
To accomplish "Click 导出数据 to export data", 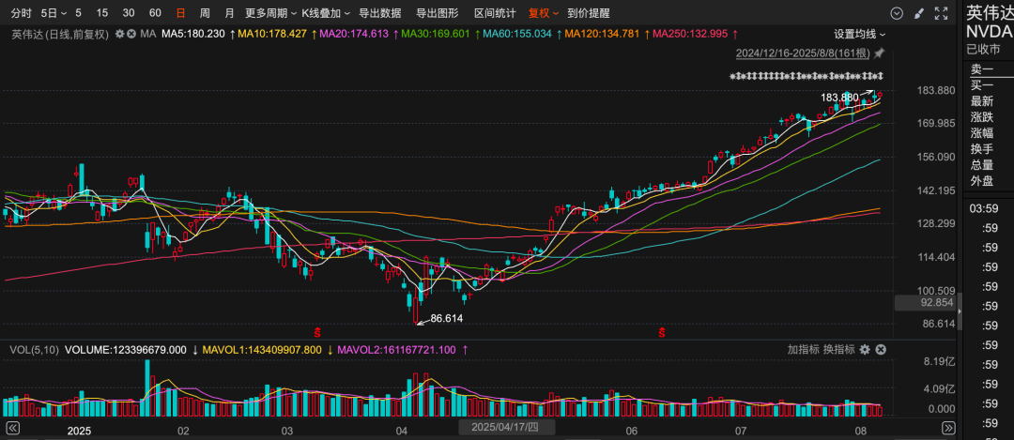I will (x=379, y=13).
